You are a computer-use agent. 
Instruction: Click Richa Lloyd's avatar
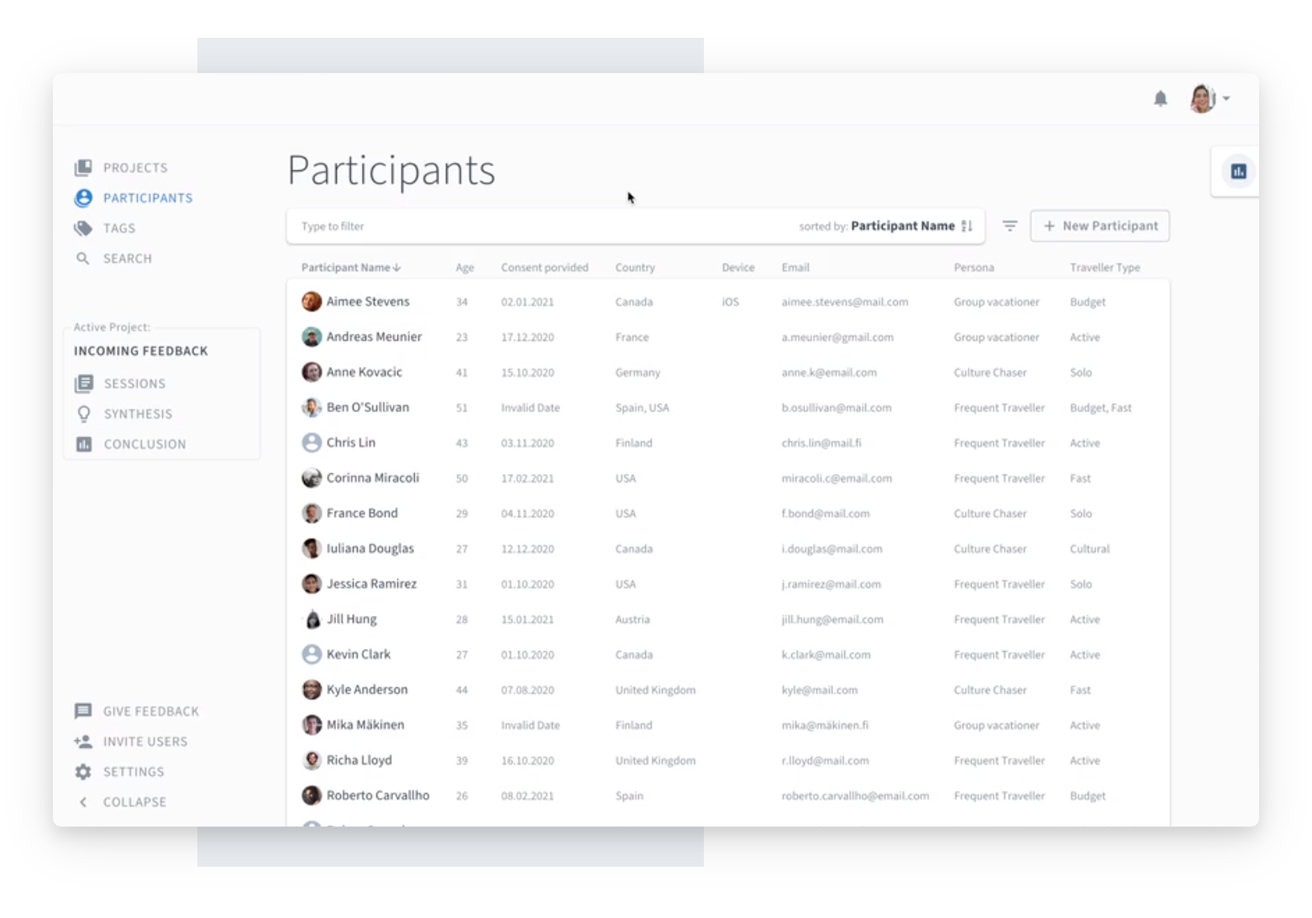tap(312, 759)
